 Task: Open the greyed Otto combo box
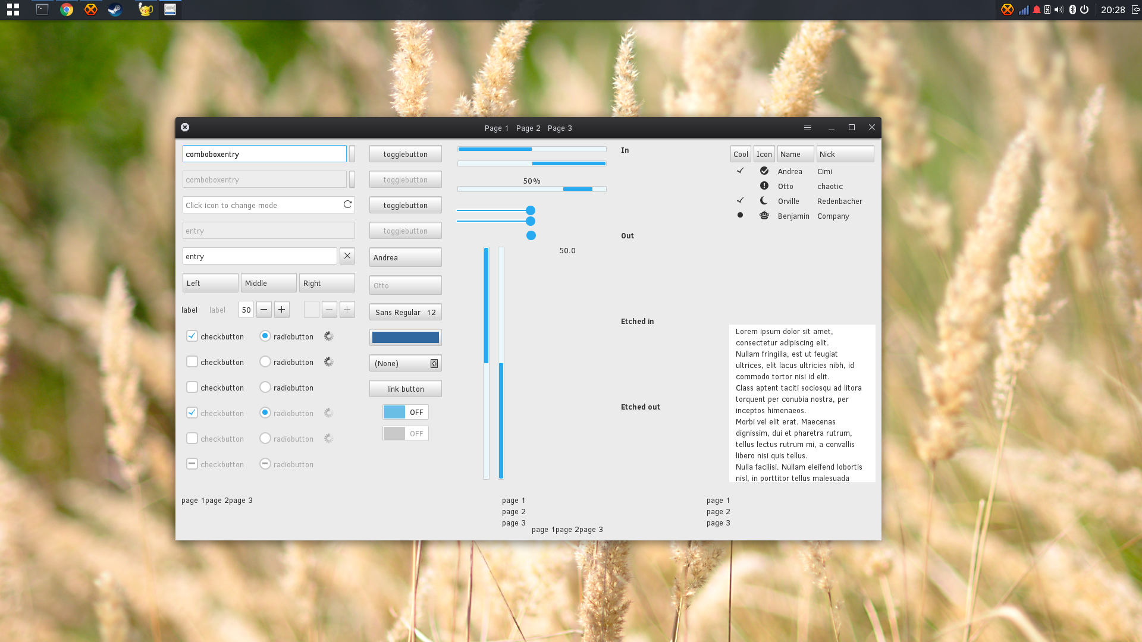click(x=406, y=285)
